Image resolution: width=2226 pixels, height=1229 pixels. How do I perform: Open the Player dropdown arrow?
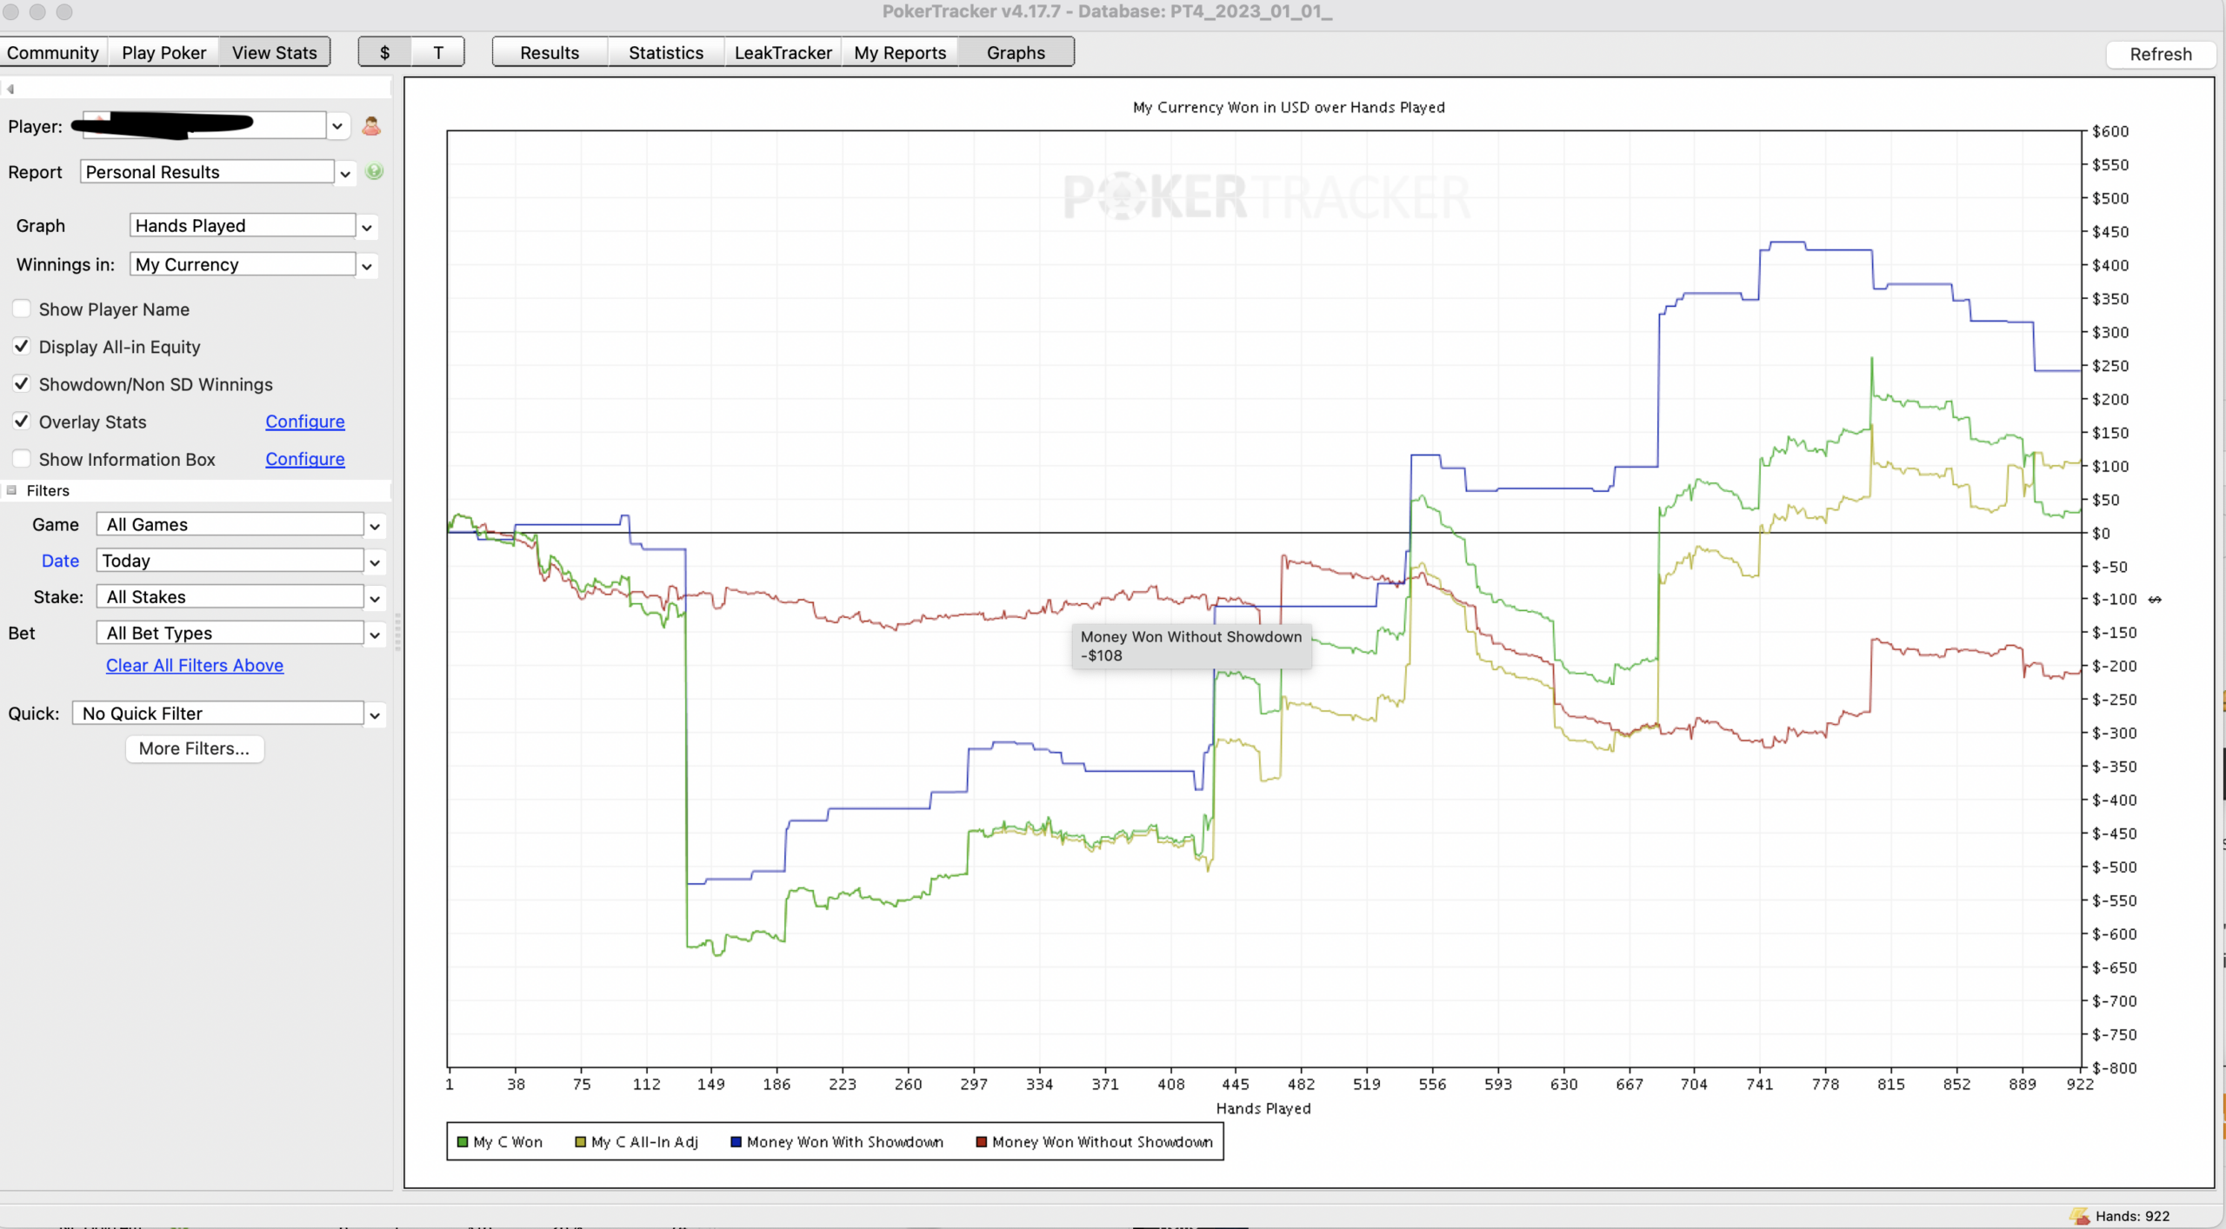[x=337, y=126]
